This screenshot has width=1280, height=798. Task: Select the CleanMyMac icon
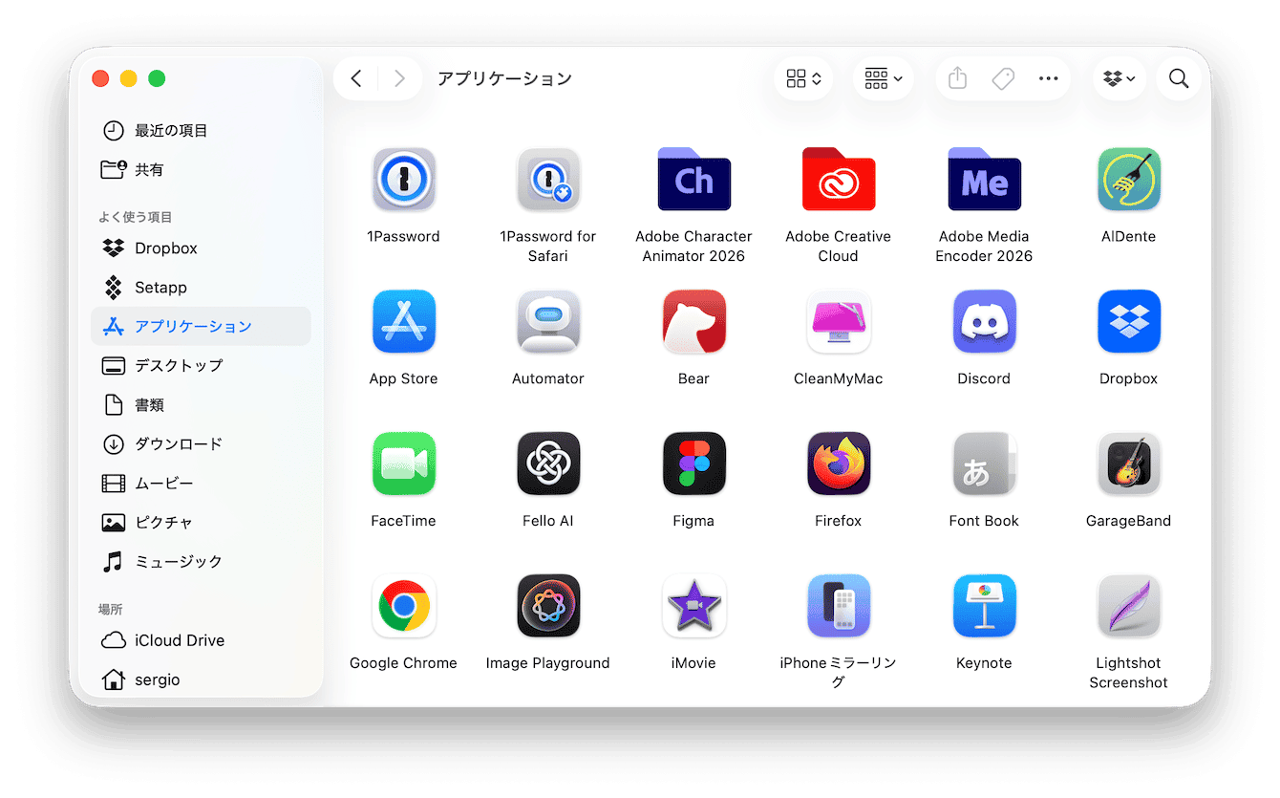pyautogui.click(x=839, y=321)
